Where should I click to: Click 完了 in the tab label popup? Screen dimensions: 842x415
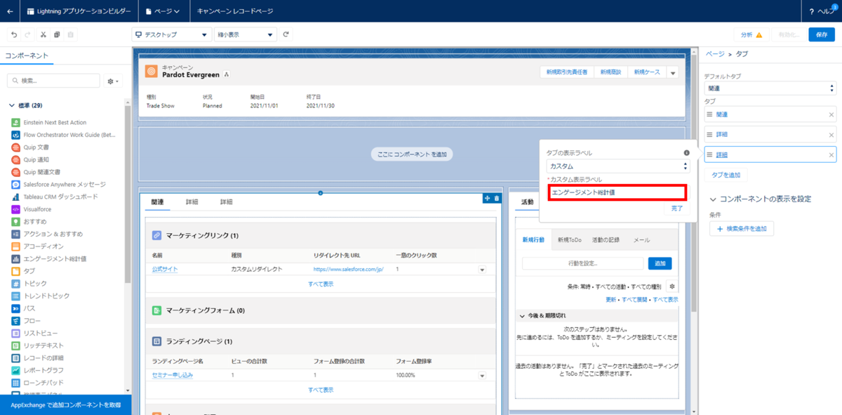[x=676, y=209]
